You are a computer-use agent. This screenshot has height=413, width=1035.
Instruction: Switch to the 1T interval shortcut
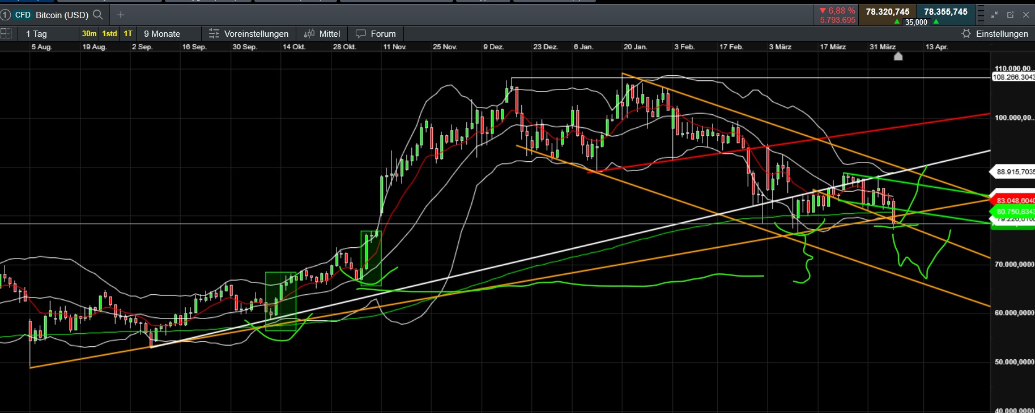pyautogui.click(x=128, y=34)
